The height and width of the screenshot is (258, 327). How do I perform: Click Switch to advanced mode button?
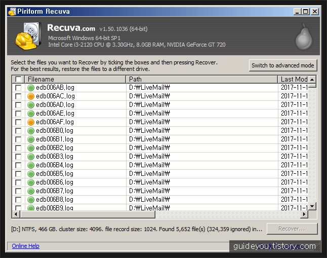click(283, 65)
